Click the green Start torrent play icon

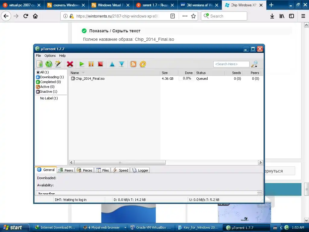click(81, 64)
